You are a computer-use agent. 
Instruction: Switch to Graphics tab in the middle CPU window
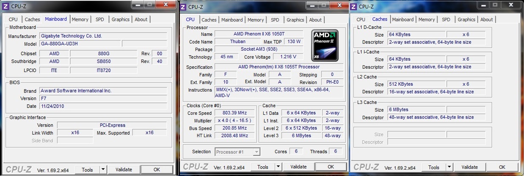(295, 20)
